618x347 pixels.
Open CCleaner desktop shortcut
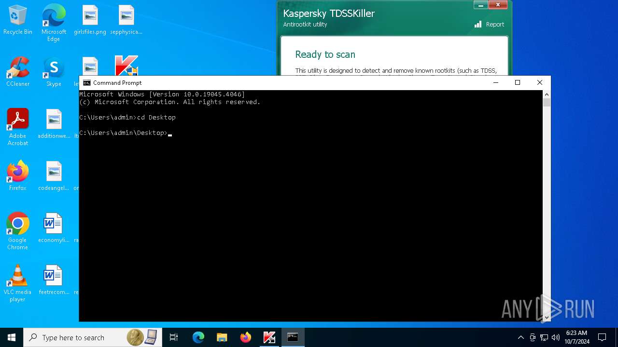click(18, 72)
